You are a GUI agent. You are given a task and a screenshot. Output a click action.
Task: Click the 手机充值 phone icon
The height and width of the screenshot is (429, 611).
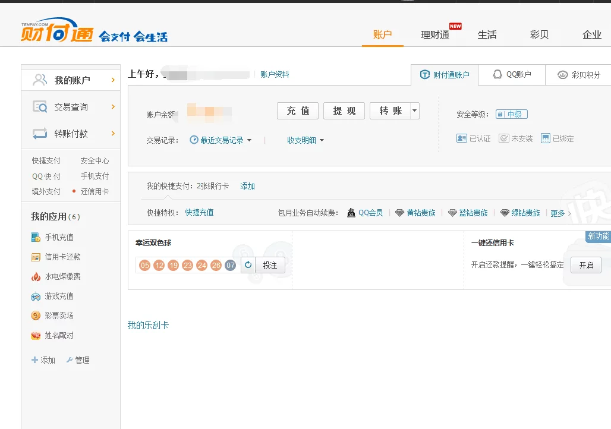pos(36,237)
